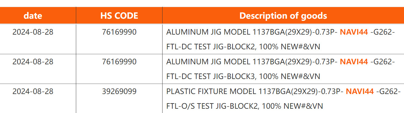Click "ALUMINUM JIG MODEL" text in the DC BLOCK2 row

point(208,32)
